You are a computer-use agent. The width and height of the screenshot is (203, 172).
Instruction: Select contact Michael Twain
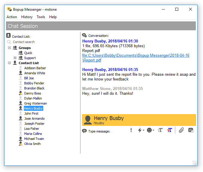coord(34,139)
